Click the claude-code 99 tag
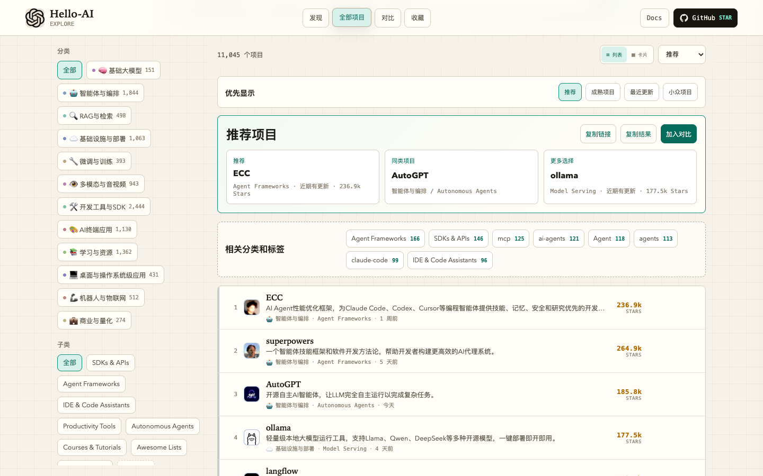 [x=375, y=260]
